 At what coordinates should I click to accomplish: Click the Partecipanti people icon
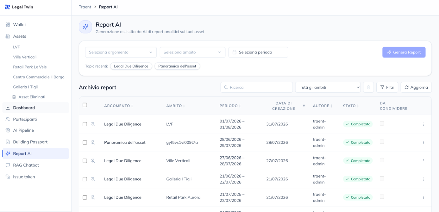tap(8, 119)
